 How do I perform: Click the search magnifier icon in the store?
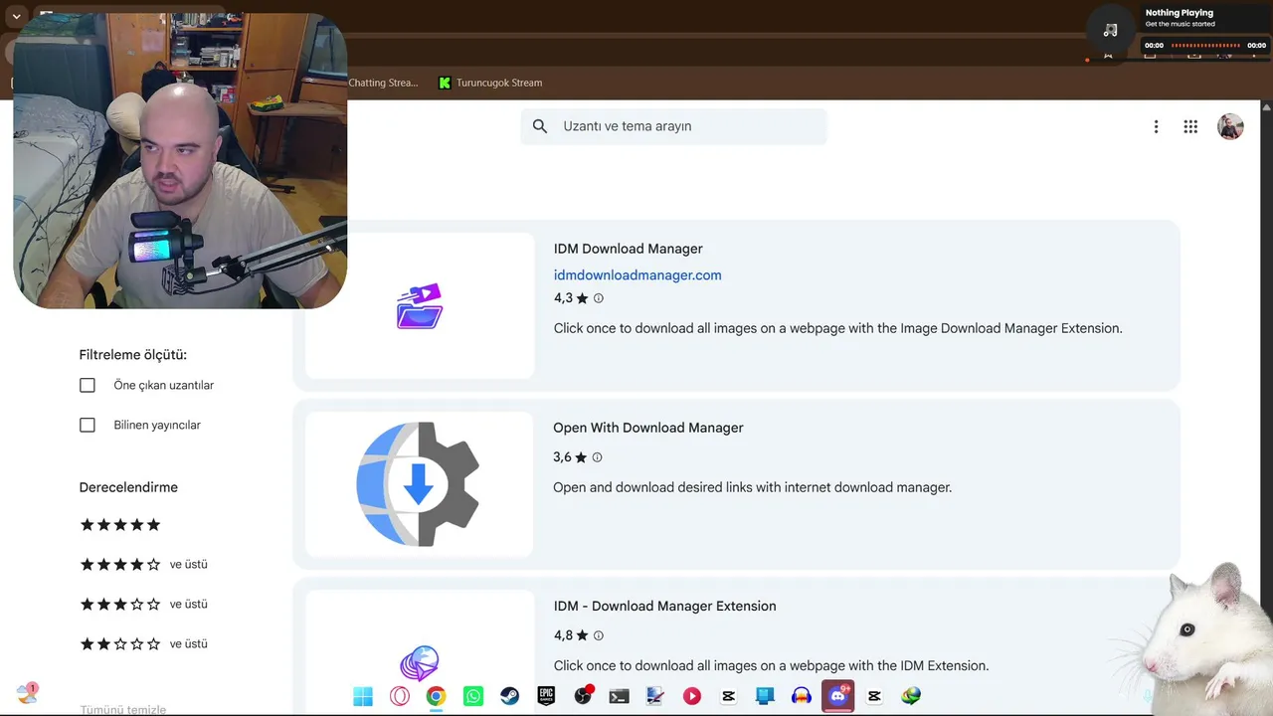click(x=540, y=126)
